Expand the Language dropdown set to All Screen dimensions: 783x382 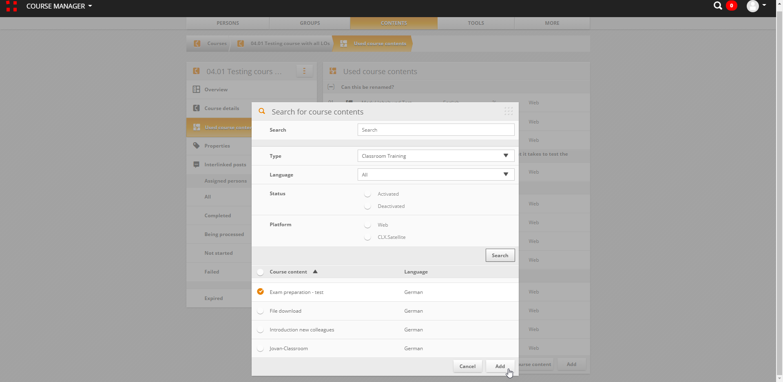[x=436, y=174]
